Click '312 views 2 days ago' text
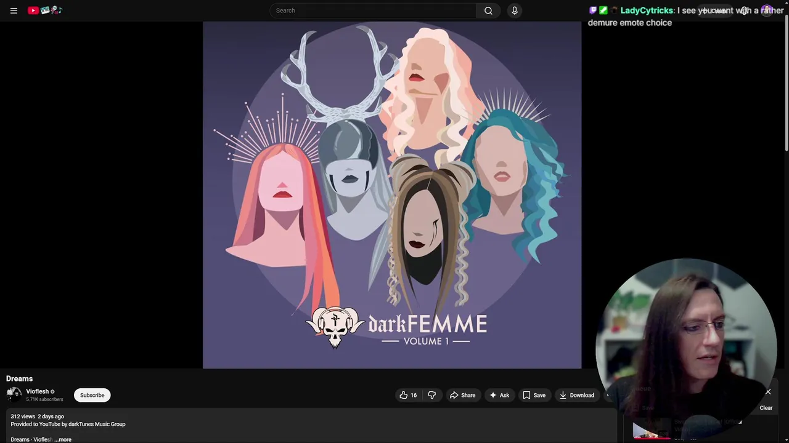This screenshot has width=789, height=443. point(37,417)
